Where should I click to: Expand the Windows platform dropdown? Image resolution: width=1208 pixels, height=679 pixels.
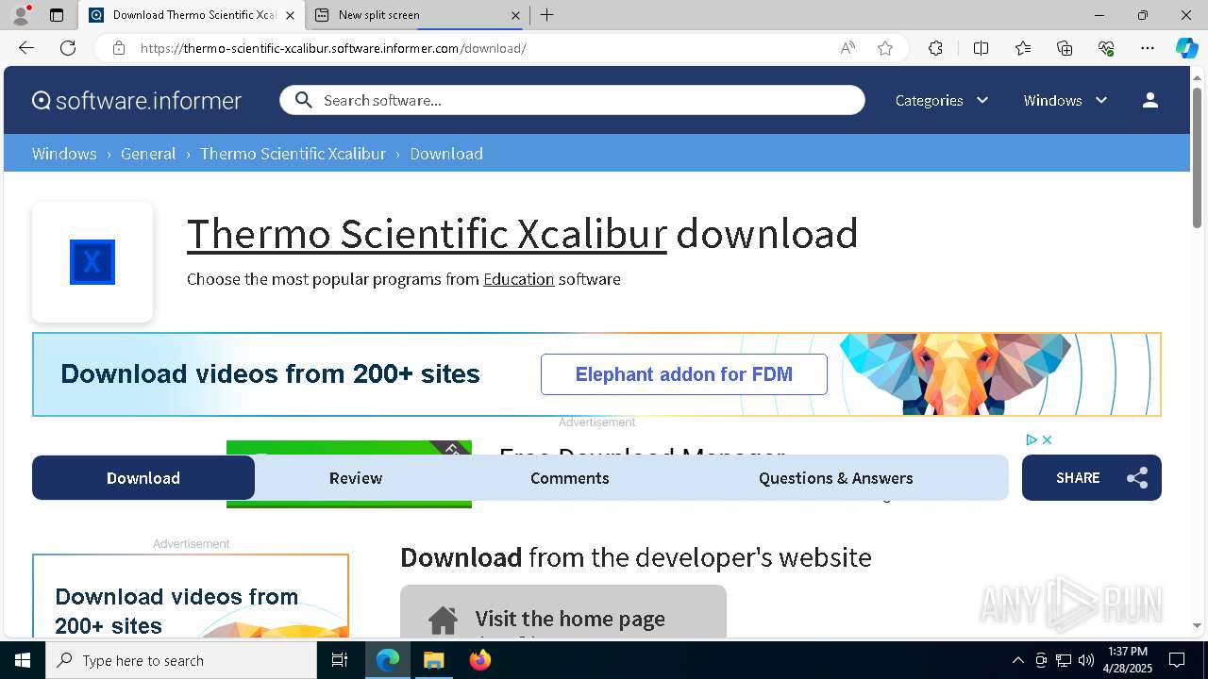pyautogui.click(x=1065, y=100)
